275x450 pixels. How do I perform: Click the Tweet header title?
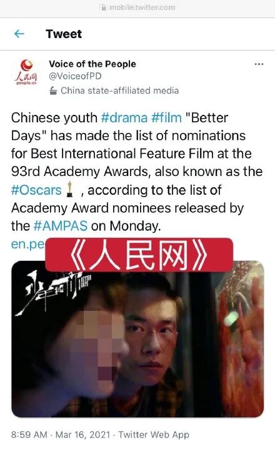(x=64, y=34)
